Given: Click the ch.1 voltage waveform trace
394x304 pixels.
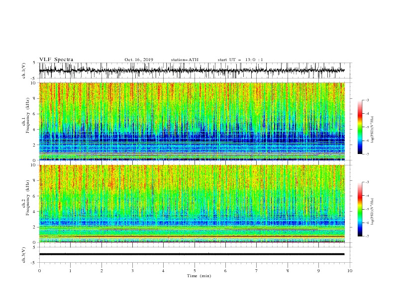Looking at the screenshot, I should click(192, 71).
